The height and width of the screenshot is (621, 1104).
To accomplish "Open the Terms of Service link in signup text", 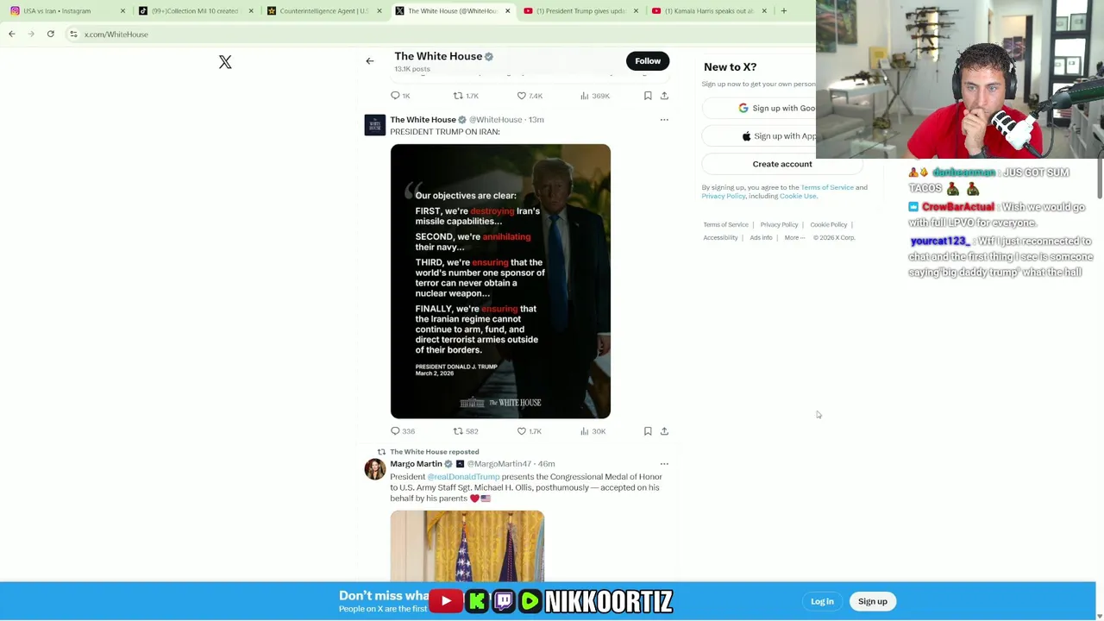I will [x=827, y=187].
